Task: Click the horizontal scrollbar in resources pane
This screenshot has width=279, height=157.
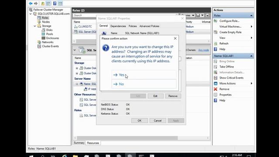Action: pyautogui.click(x=127, y=138)
